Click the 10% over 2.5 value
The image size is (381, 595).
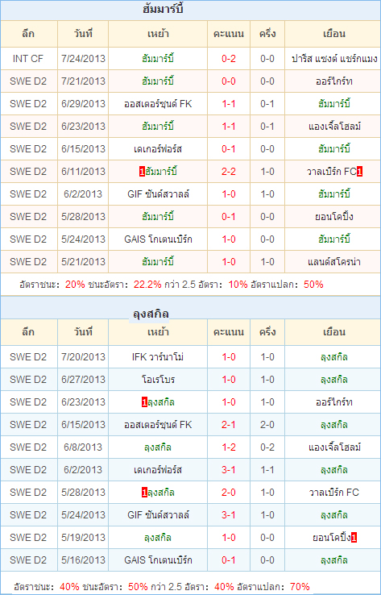coord(238,285)
